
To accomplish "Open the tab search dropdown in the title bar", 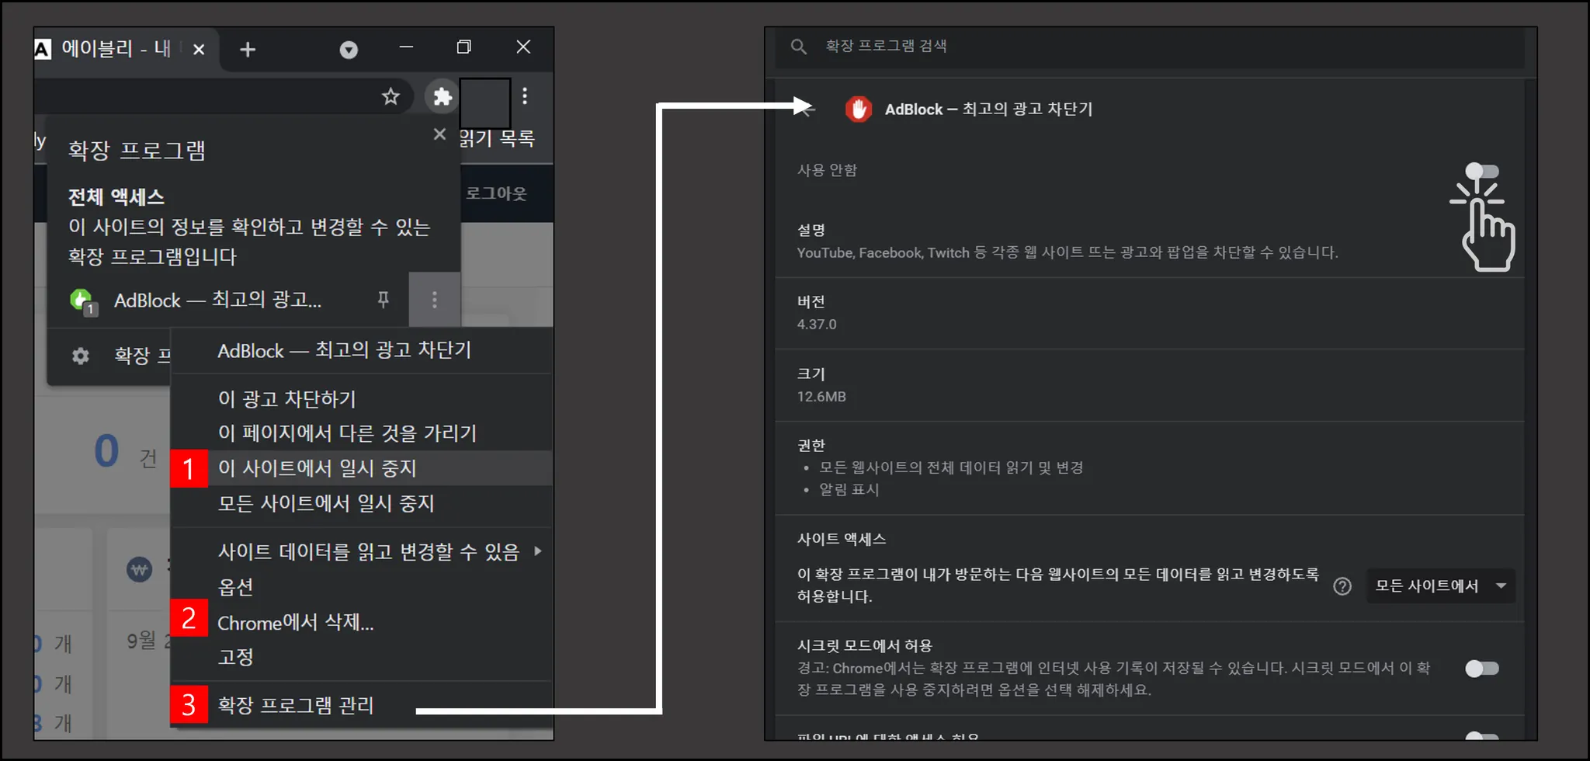I will [x=349, y=50].
